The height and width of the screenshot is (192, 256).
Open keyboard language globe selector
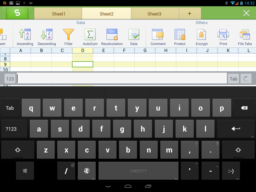[x=87, y=171]
